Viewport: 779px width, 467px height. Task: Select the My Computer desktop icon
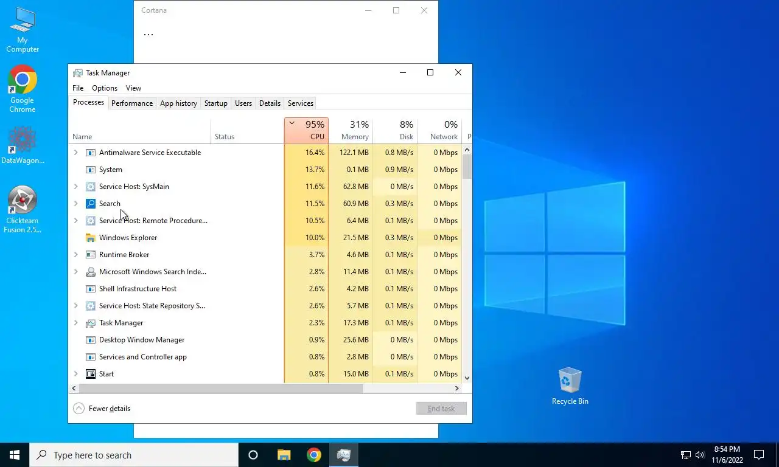click(x=23, y=30)
